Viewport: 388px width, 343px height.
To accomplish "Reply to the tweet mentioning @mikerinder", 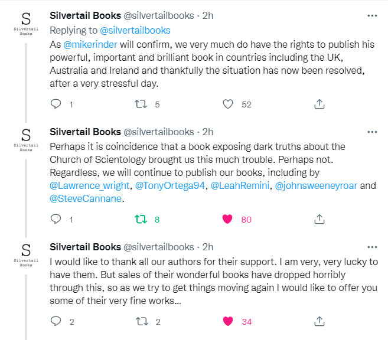I will click(x=56, y=104).
